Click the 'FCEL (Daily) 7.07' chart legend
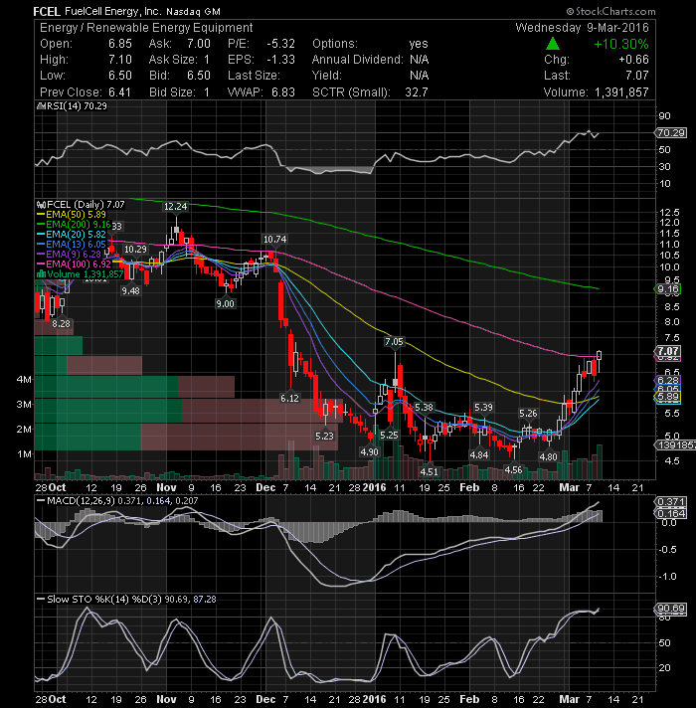The image size is (696, 708). [x=82, y=205]
